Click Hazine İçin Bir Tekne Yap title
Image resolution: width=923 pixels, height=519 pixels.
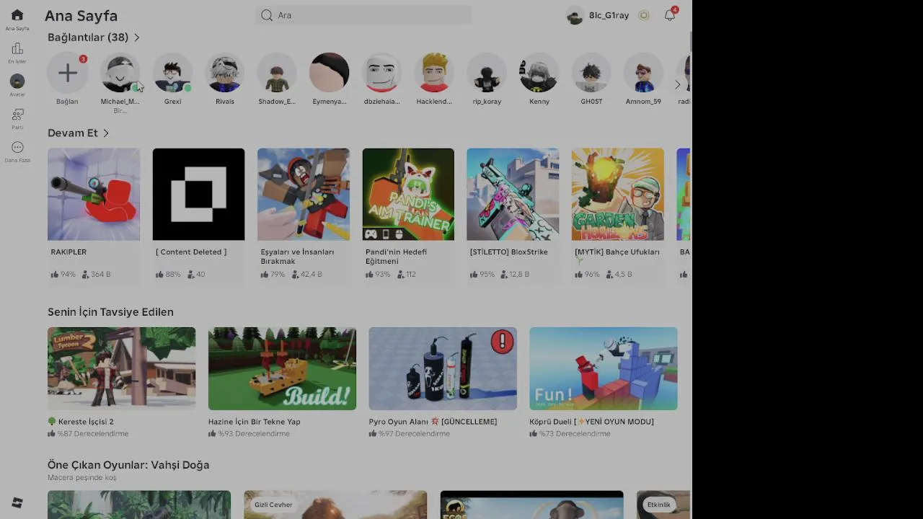255,422
